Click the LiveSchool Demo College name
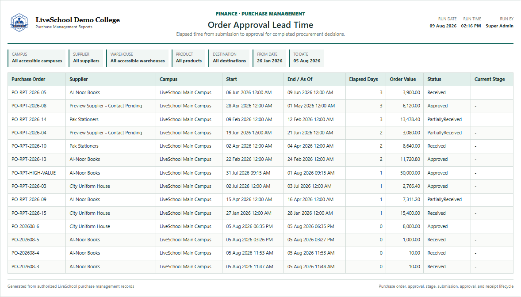 coord(77,19)
